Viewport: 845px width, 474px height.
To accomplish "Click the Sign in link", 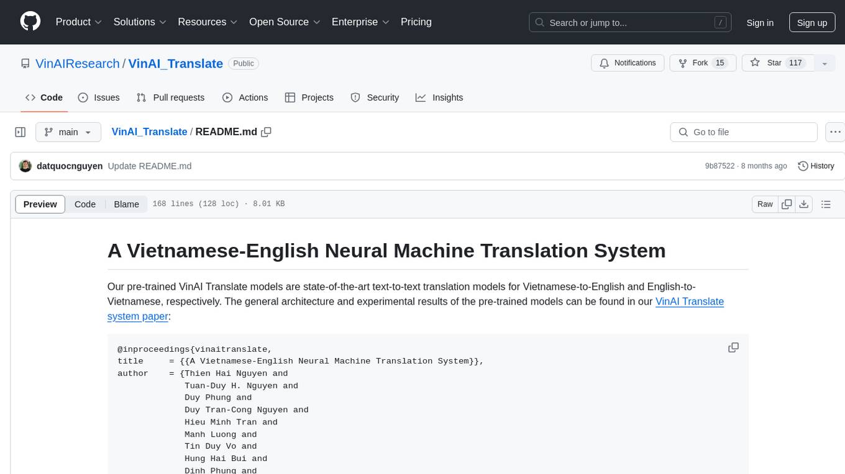I will click(x=760, y=22).
